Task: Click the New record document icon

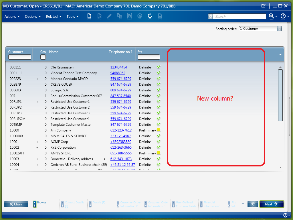Action: (x=89, y=16)
